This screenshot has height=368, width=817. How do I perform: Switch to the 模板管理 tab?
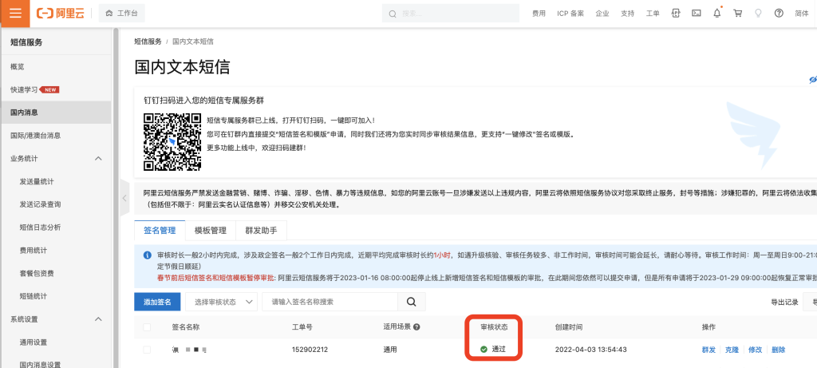pos(211,231)
